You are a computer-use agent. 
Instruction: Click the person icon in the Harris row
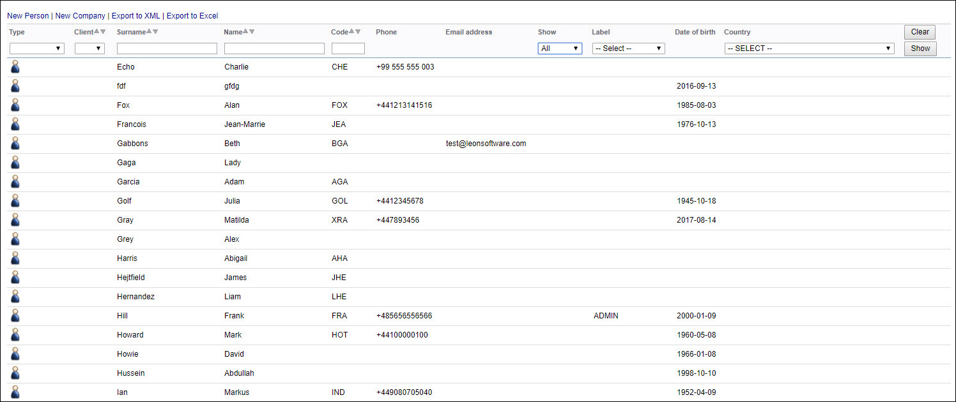[15, 258]
